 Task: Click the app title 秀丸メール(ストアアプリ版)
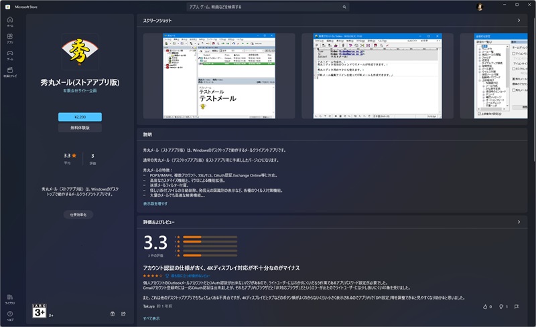tap(80, 82)
